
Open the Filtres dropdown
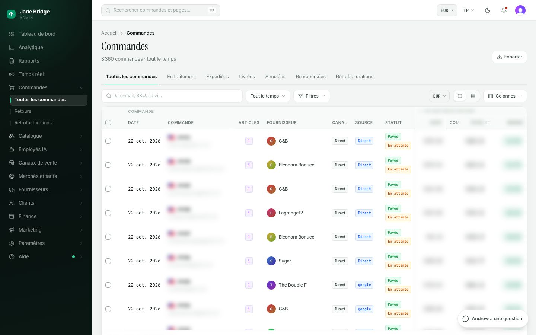[312, 96]
